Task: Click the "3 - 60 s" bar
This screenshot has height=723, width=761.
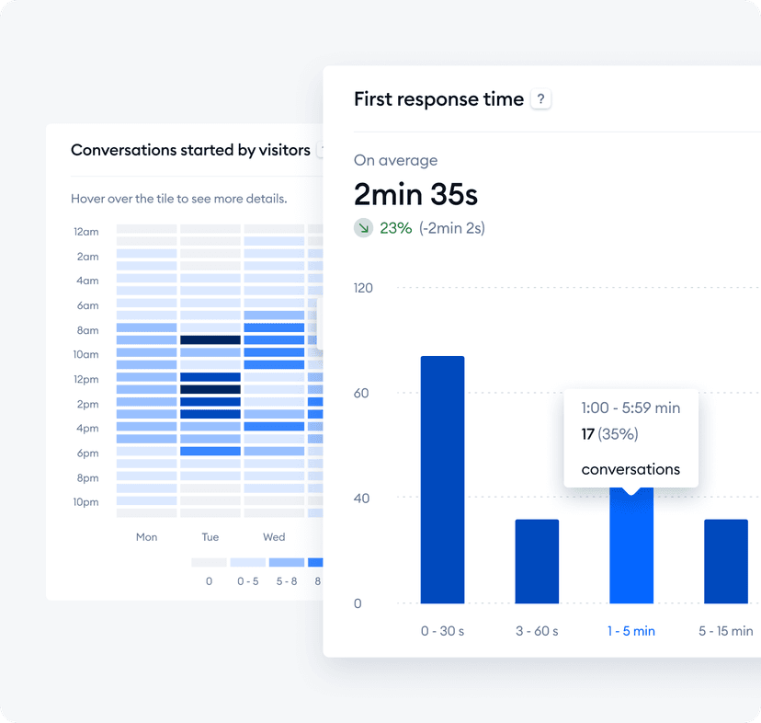Action: (x=537, y=561)
